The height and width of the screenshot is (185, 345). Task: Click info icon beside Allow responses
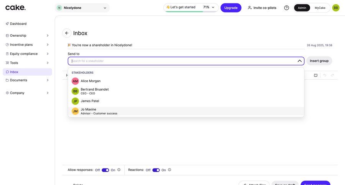click(x=119, y=170)
